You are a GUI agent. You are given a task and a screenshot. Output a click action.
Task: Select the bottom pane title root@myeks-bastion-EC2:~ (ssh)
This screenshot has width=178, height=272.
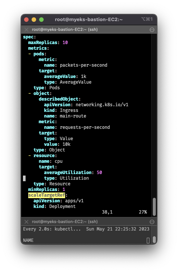coord(65,222)
